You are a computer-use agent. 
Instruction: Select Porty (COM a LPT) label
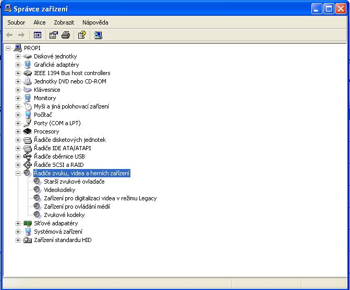click(x=57, y=123)
